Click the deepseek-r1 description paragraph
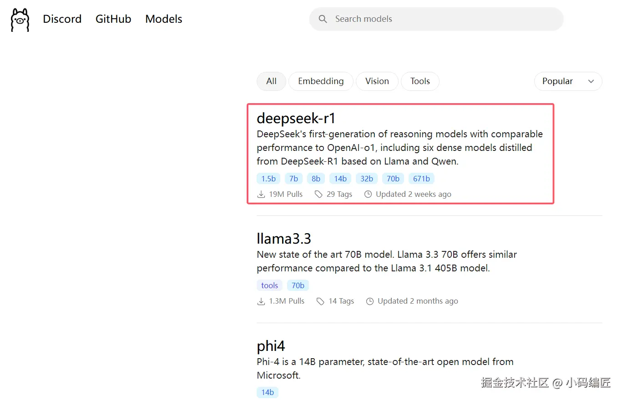Screen dimensions: 622x400 coord(399,148)
